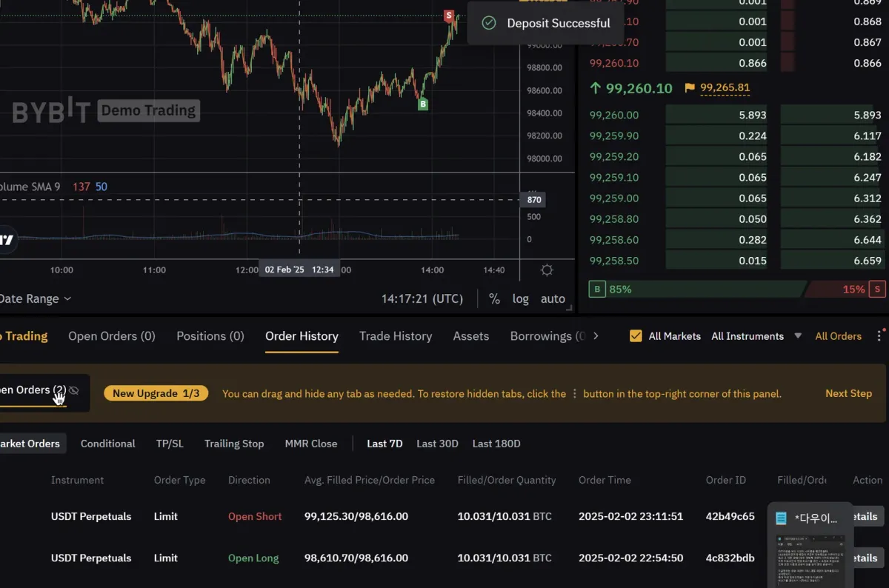
Task: Click the green B buy ratio icon
Action: point(597,289)
